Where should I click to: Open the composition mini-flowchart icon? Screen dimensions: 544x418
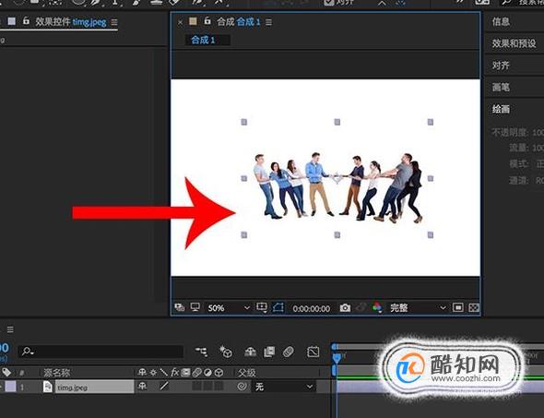tap(201, 352)
